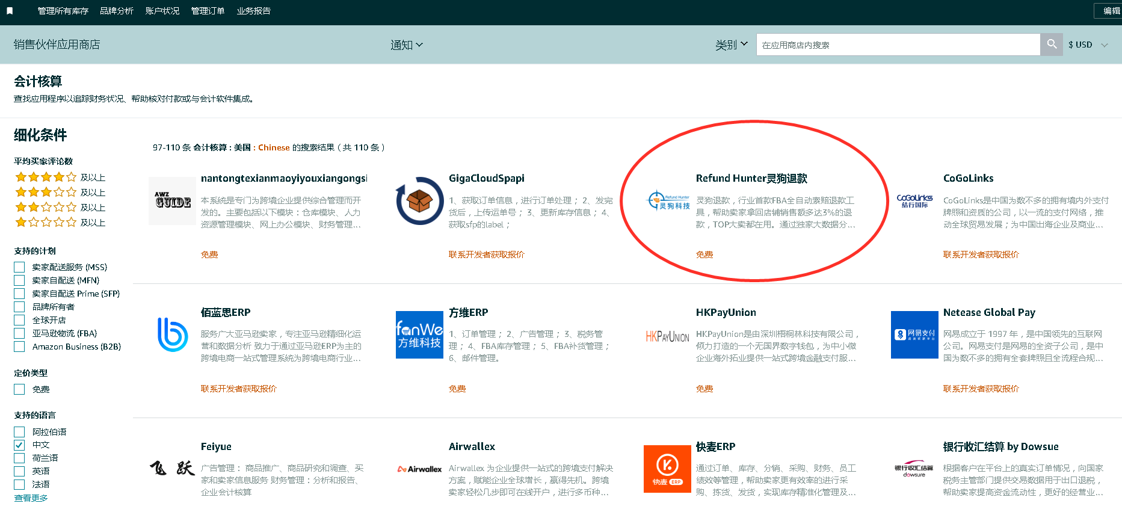Check 亚马逊物流 (FBA) filter

pyautogui.click(x=19, y=333)
